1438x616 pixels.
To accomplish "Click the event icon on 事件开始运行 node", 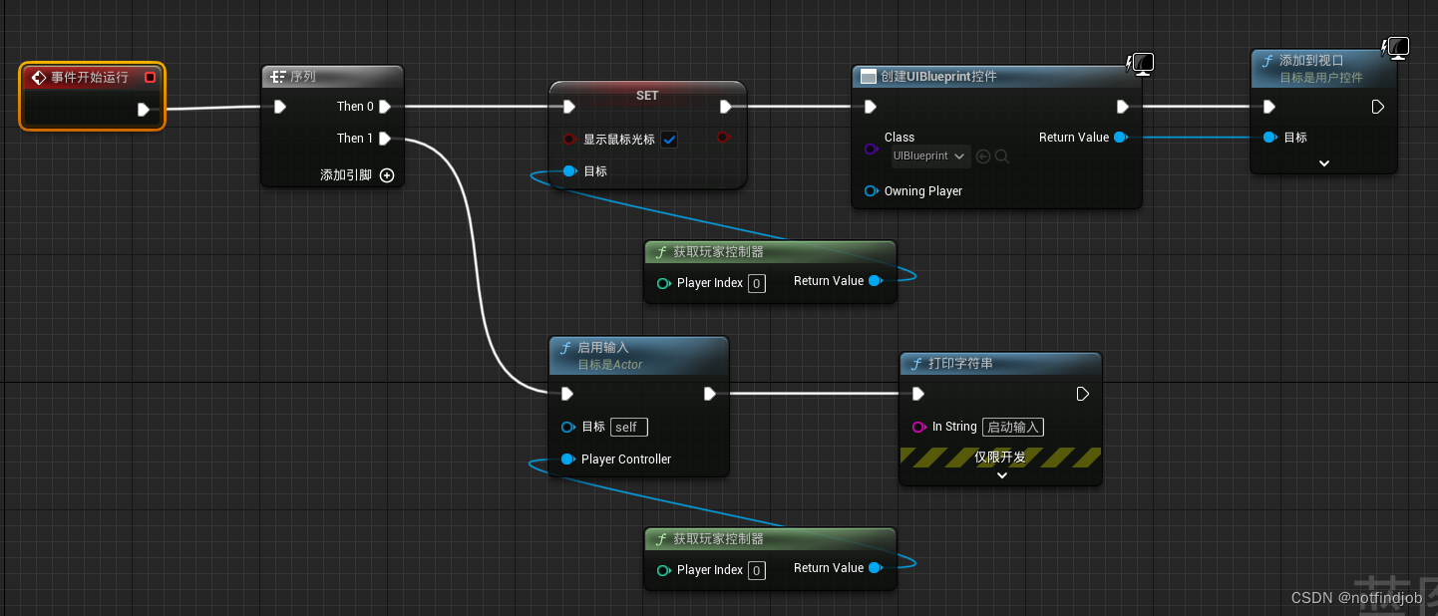I will [38, 77].
